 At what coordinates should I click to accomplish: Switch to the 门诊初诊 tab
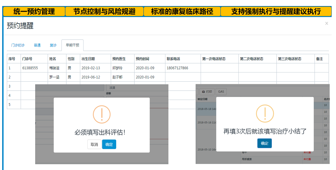click(x=18, y=45)
